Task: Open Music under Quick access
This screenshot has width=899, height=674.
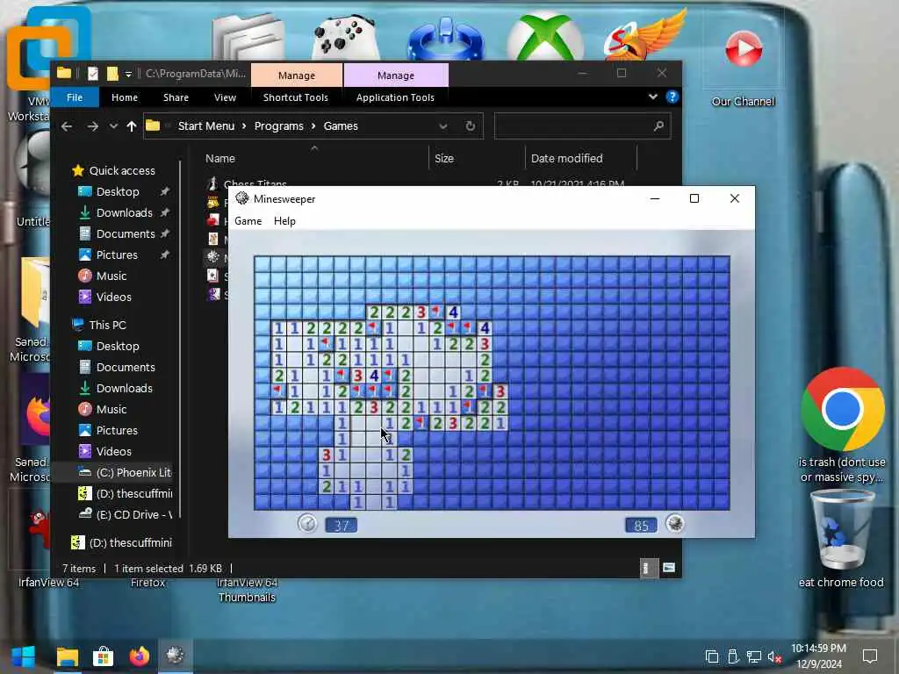Action: click(x=111, y=276)
